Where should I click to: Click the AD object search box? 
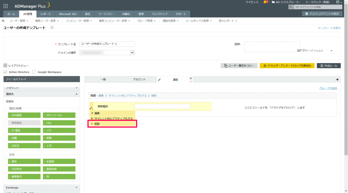(318, 7)
